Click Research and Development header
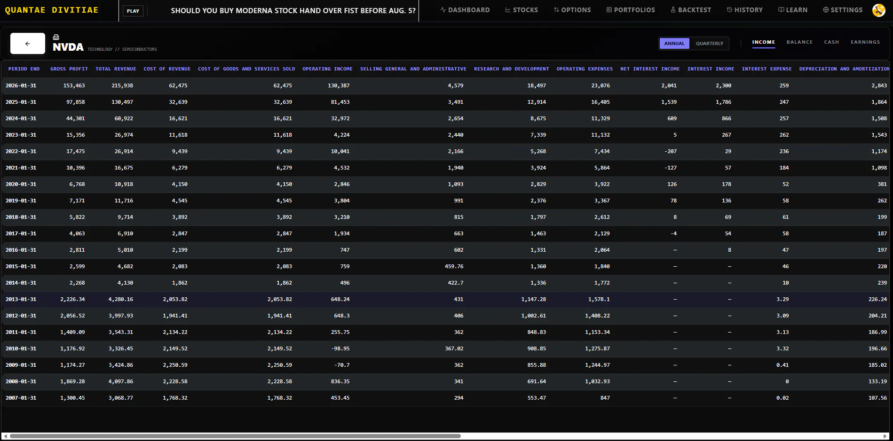 click(x=512, y=69)
